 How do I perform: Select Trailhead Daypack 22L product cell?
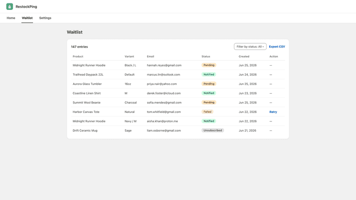[88, 74]
